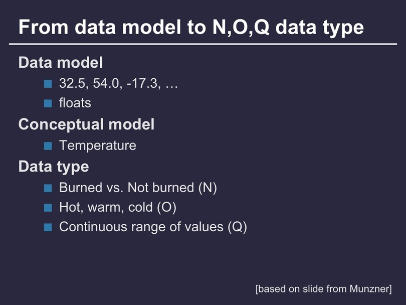The height and width of the screenshot is (305, 406).
Task: Click the 'Conceptual model' heading
Action: [x=87, y=124]
